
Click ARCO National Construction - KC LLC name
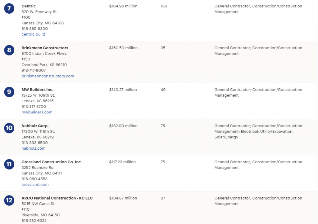tap(57, 198)
